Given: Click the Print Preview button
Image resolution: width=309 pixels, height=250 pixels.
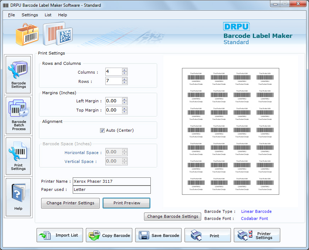Looking at the screenshot, I should click(126, 203).
